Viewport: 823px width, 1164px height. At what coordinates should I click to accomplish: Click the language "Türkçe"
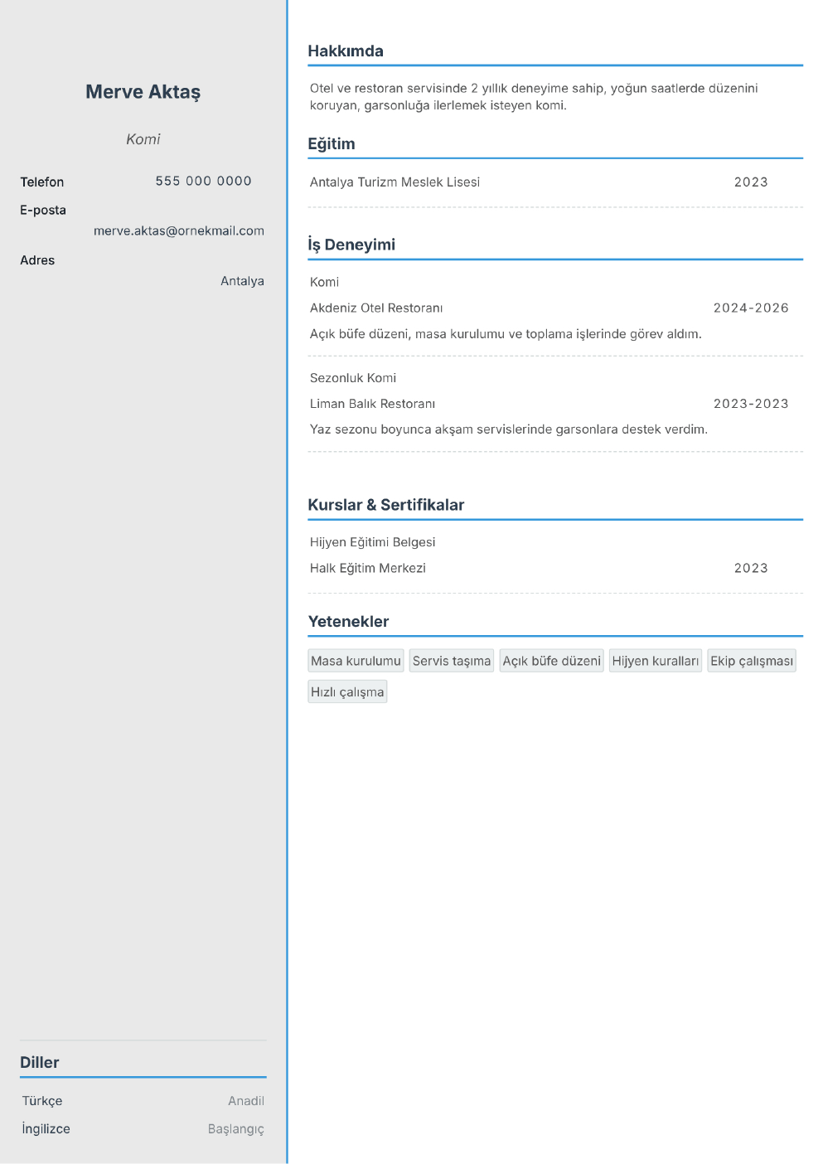coord(42,1101)
